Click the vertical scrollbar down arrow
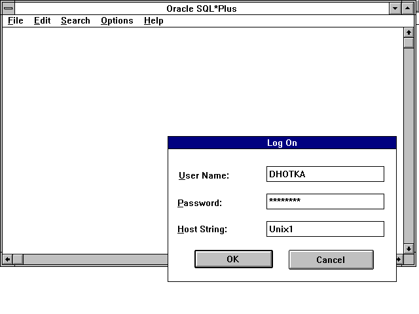The height and width of the screenshot is (314, 419). point(409,249)
